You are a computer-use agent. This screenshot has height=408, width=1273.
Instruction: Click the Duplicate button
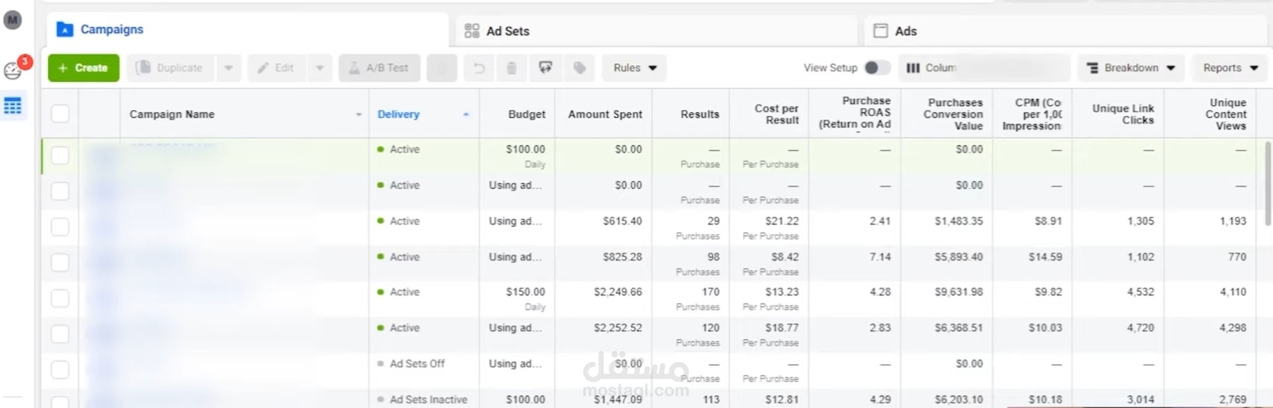point(171,68)
